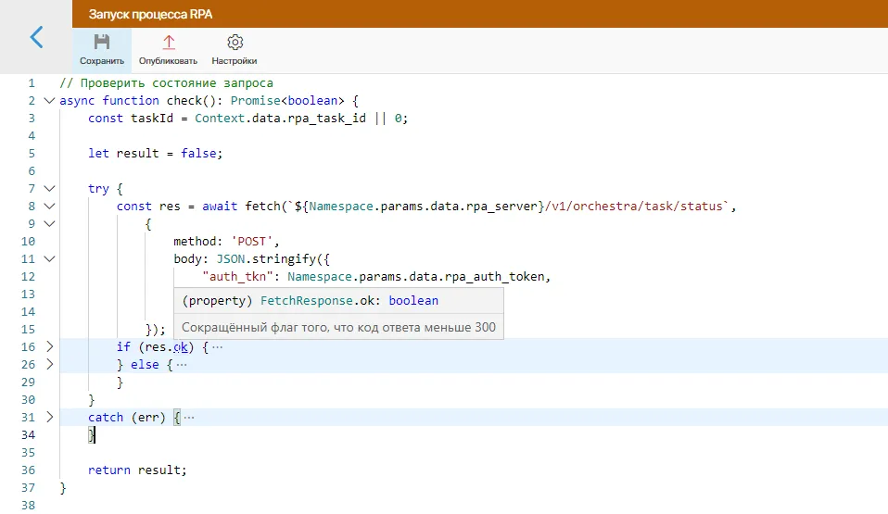Click the 'Запуск процесса RPA' title
888x514 pixels.
pyautogui.click(x=137, y=14)
